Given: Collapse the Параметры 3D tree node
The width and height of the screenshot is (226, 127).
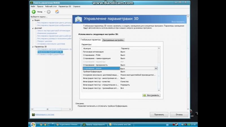Looking at the screenshot, I should point(33,47).
